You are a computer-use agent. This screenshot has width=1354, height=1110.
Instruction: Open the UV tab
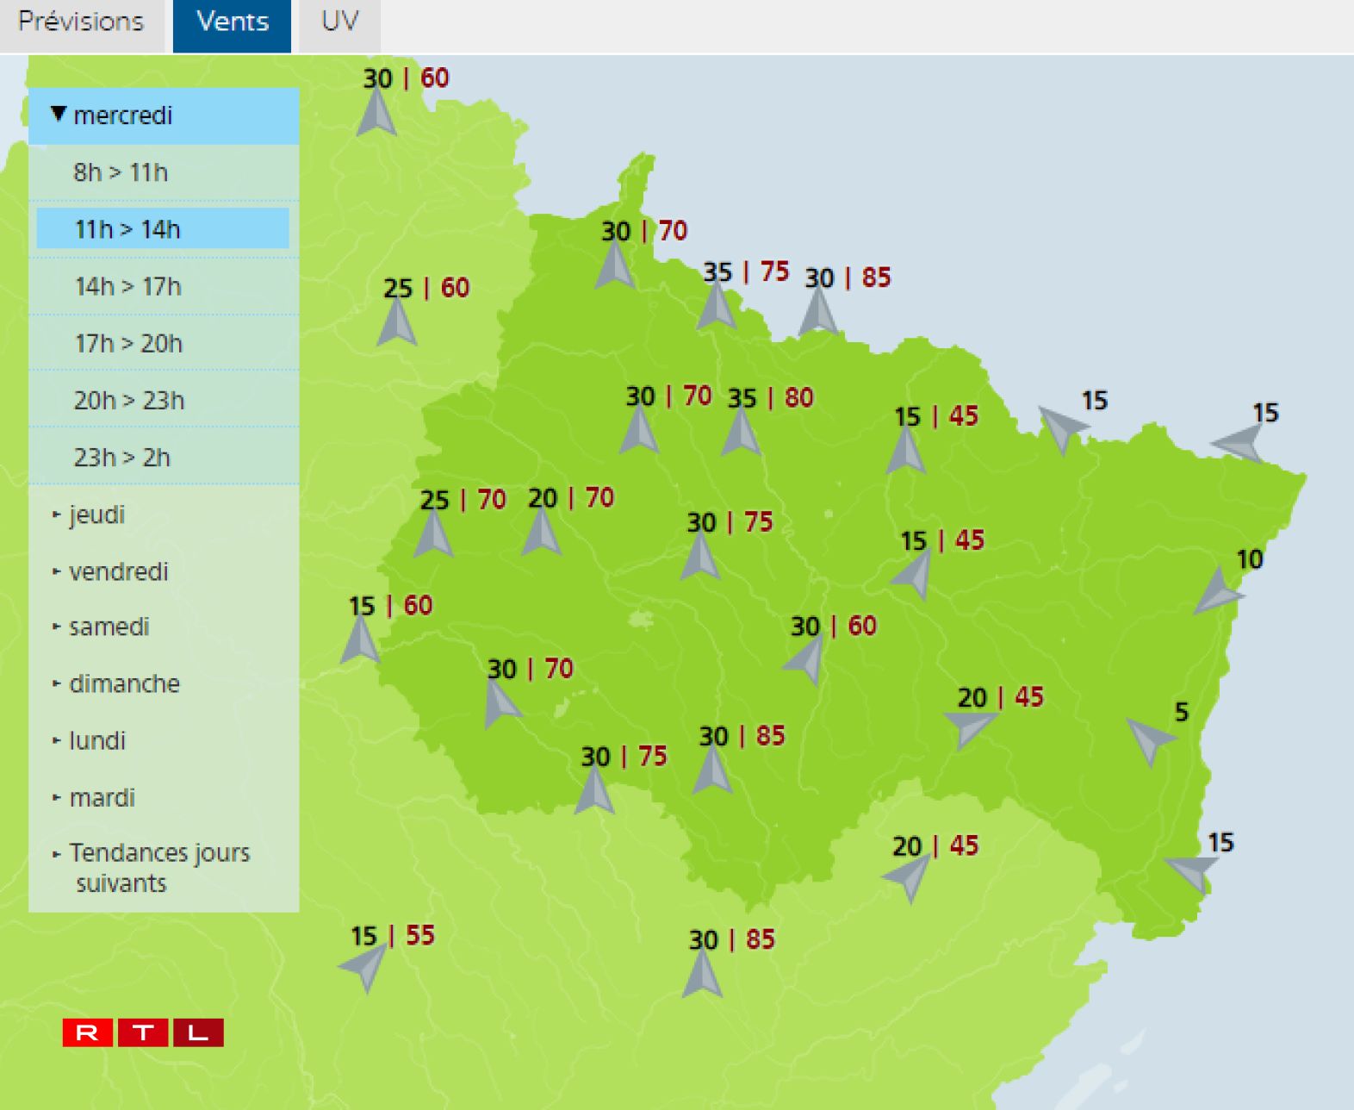coord(339,22)
